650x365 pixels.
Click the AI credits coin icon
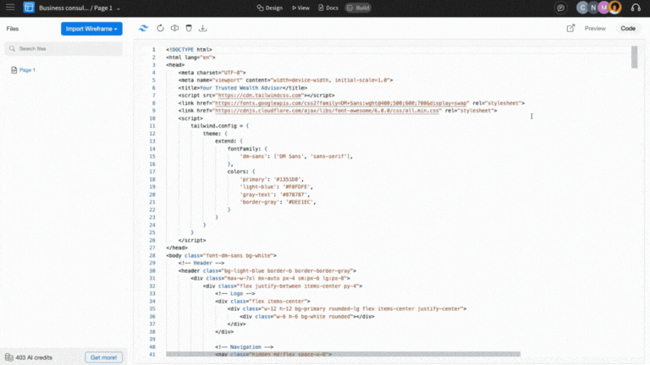coord(9,357)
